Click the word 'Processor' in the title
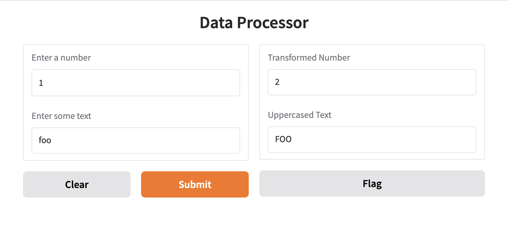The image size is (508, 226). coord(273,23)
